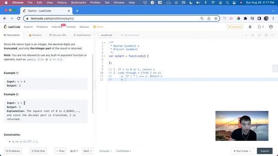278x156 pixels.
Task: Open the Discuss tab of the problem
Action: tap(58, 35)
